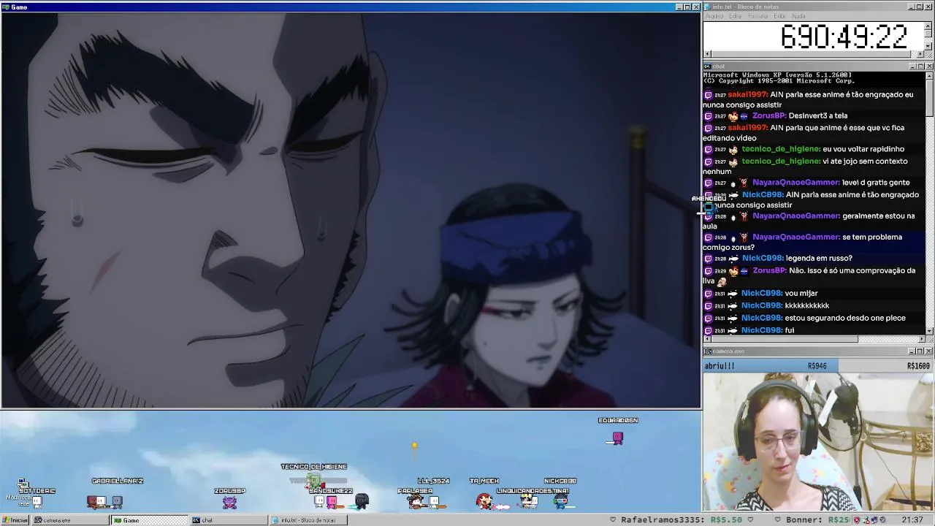Select NayaraQnaoeGammer on 'levei d gratis' message
The height and width of the screenshot is (526, 935).
pos(796,183)
